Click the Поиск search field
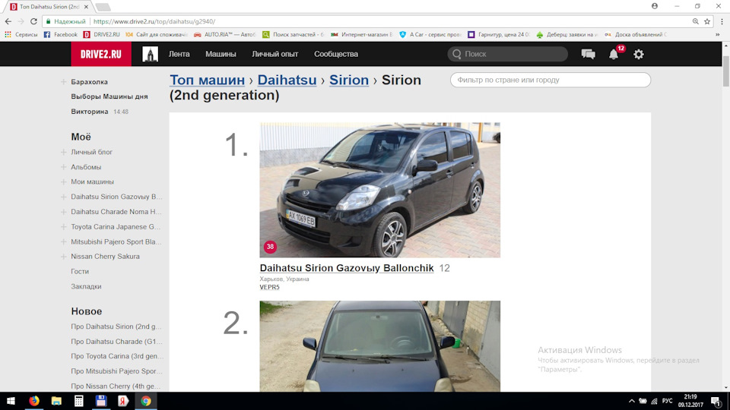The height and width of the screenshot is (410, 730). pos(507,54)
